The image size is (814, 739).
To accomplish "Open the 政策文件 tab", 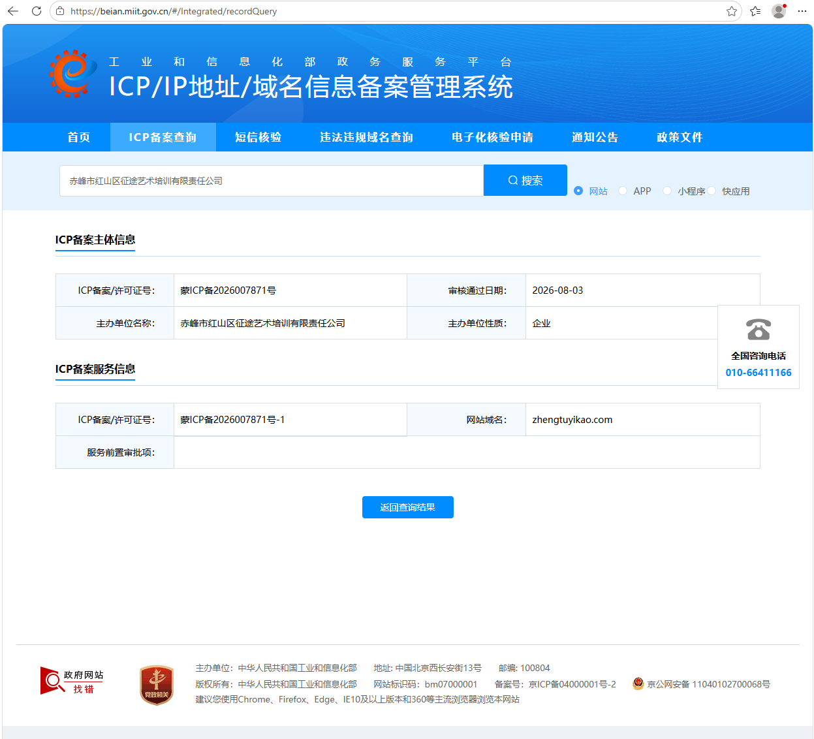I will 680,137.
